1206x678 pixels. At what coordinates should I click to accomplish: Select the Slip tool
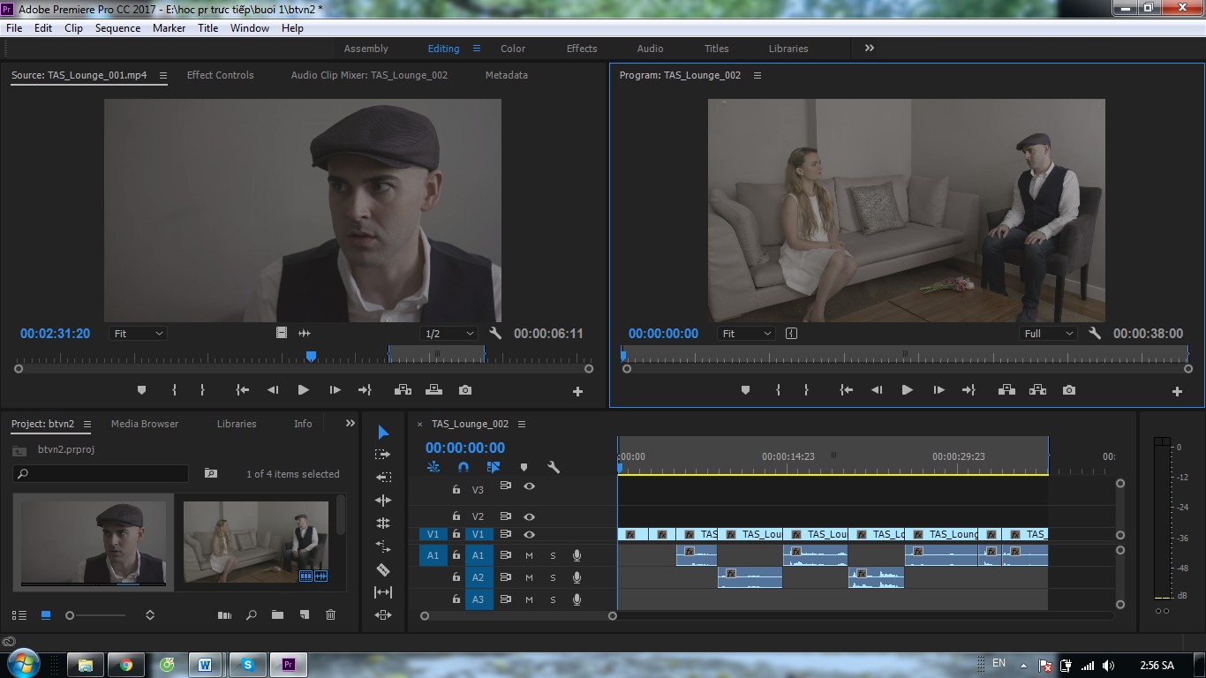click(x=383, y=592)
